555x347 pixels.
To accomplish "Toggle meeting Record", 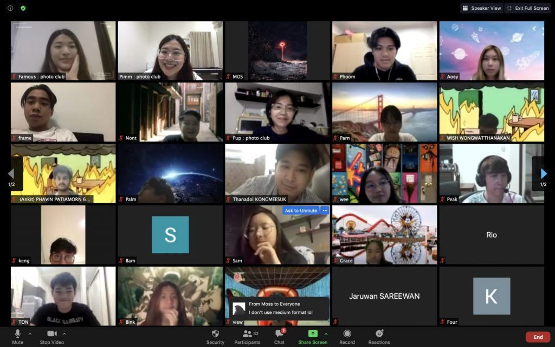I will pyautogui.click(x=347, y=336).
